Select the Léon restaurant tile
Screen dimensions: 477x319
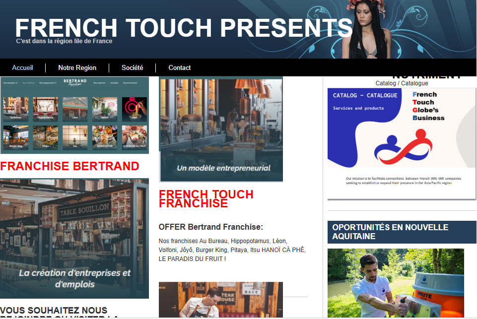coord(75,109)
